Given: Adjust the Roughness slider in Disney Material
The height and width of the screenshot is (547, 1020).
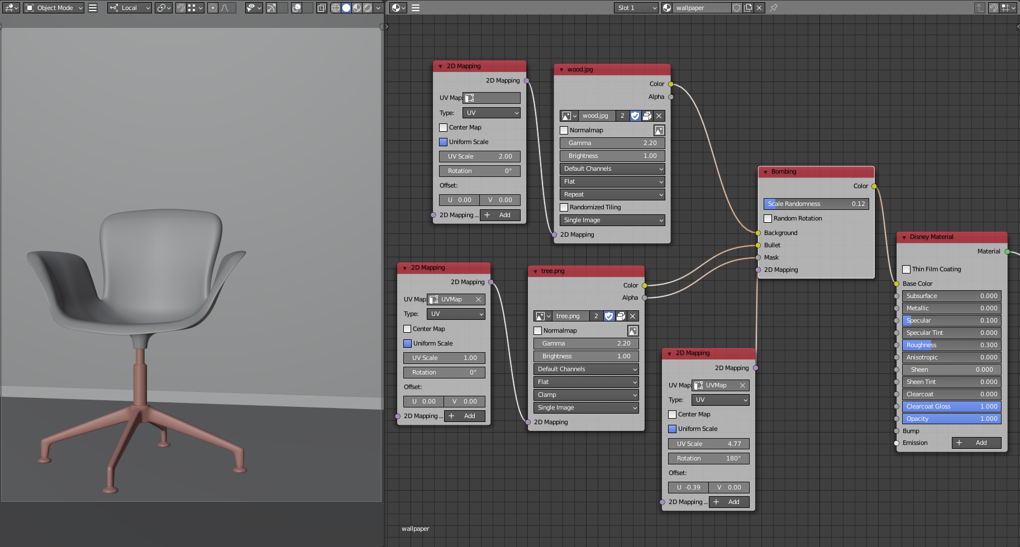Looking at the screenshot, I should (x=951, y=345).
